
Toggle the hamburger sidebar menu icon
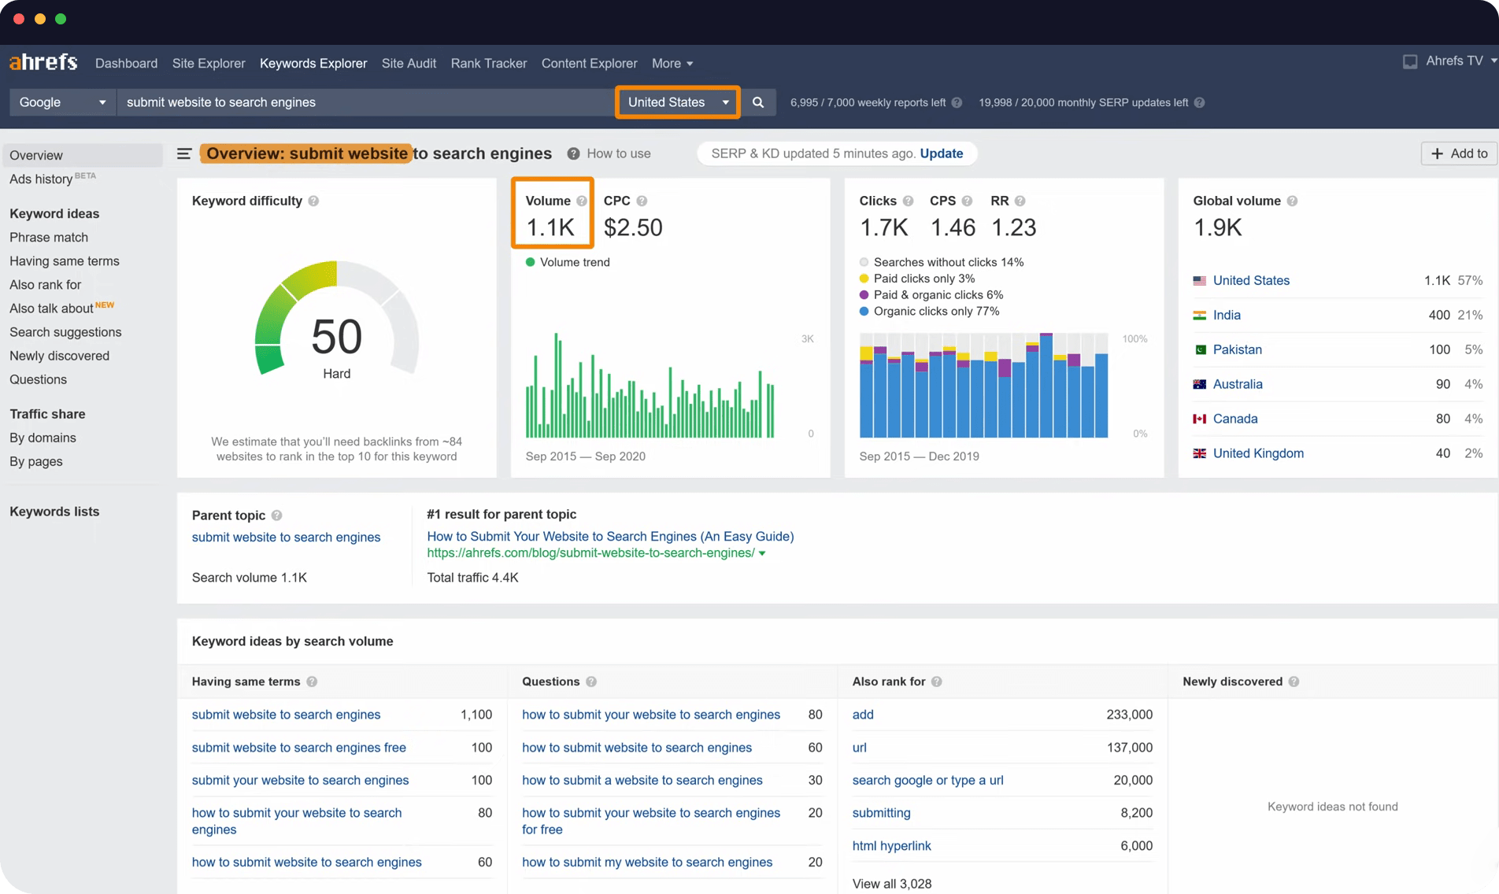[184, 153]
